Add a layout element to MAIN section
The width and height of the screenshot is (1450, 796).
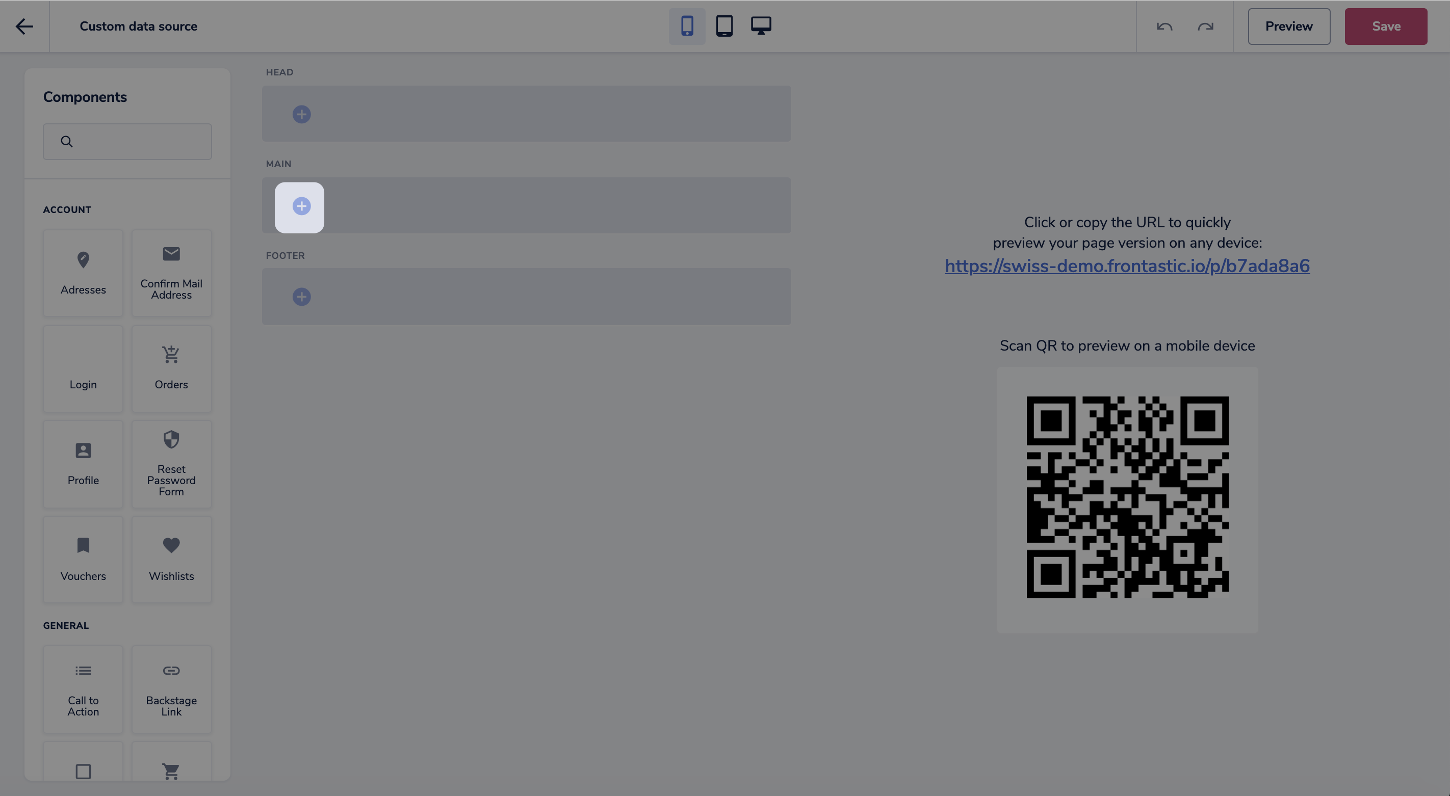(302, 206)
